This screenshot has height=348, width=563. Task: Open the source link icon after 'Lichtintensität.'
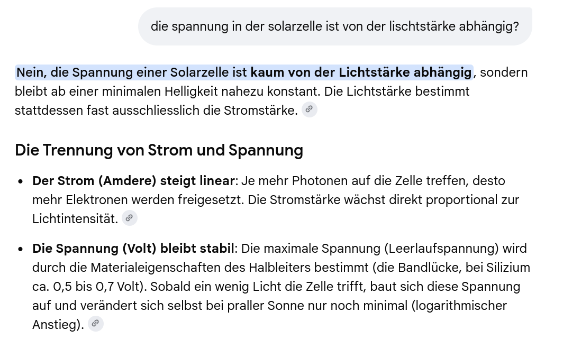click(x=129, y=218)
